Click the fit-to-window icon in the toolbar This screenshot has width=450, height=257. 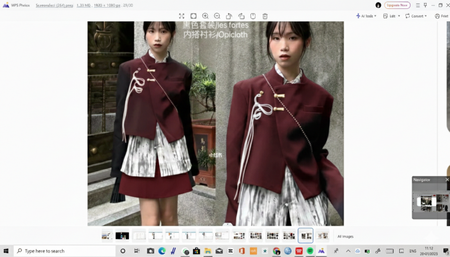[x=194, y=16]
